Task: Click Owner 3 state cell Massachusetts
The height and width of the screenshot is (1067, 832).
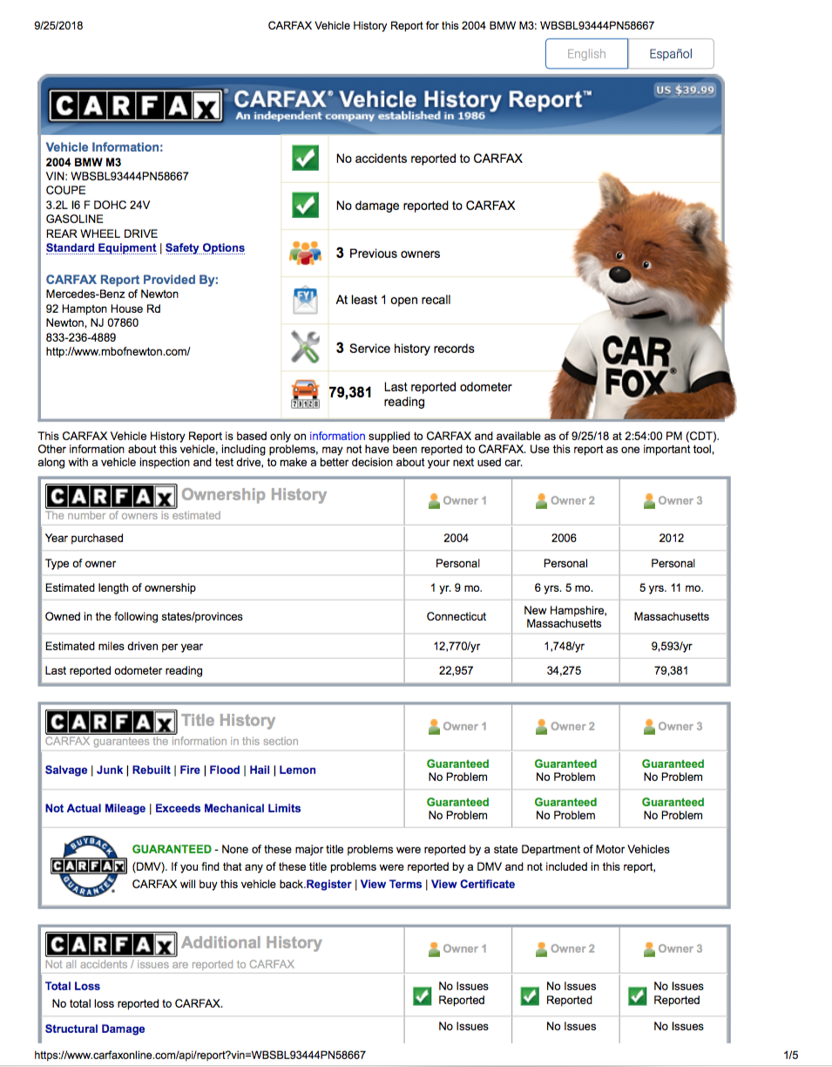Action: pos(672,616)
